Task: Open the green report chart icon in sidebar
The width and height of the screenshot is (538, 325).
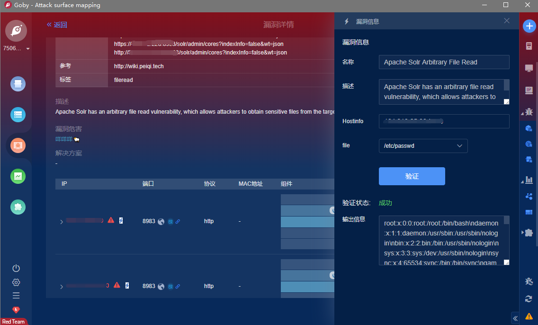Action: pos(18,176)
